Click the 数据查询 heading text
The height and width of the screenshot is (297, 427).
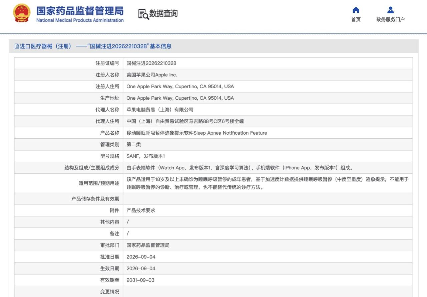point(163,13)
